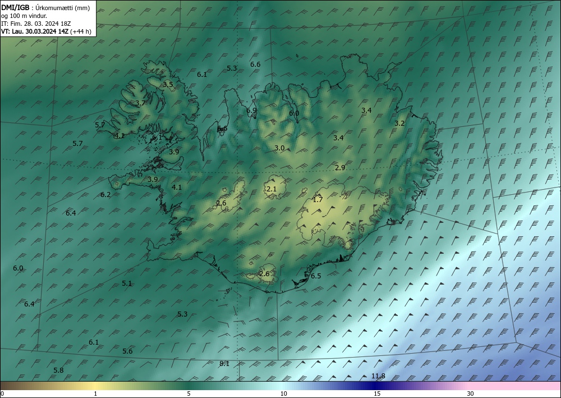Click the 'og 100 m vindur.' legend line

click(24, 16)
